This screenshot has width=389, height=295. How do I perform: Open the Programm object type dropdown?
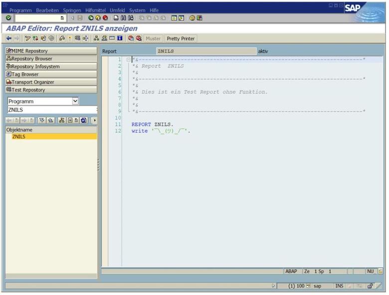(x=75, y=101)
